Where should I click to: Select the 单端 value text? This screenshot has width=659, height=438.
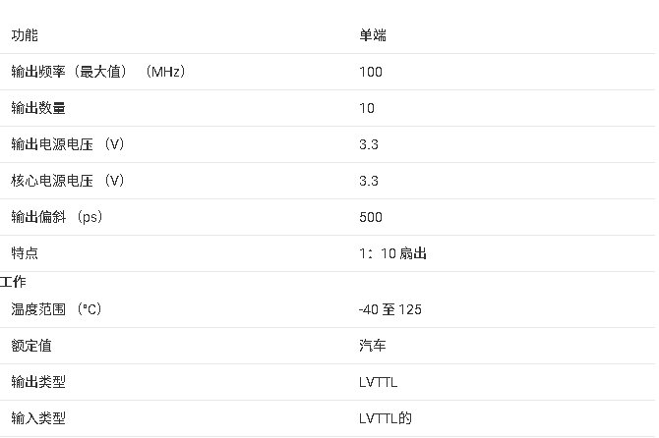coord(373,35)
